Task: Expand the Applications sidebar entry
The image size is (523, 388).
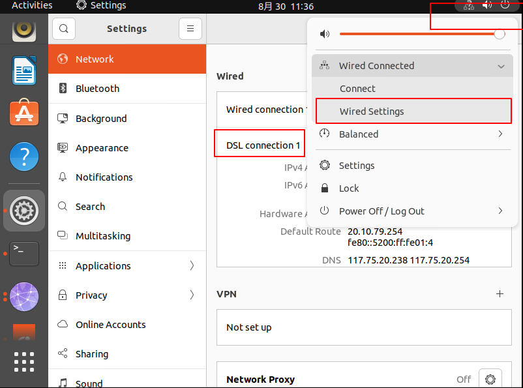Action: click(x=192, y=265)
